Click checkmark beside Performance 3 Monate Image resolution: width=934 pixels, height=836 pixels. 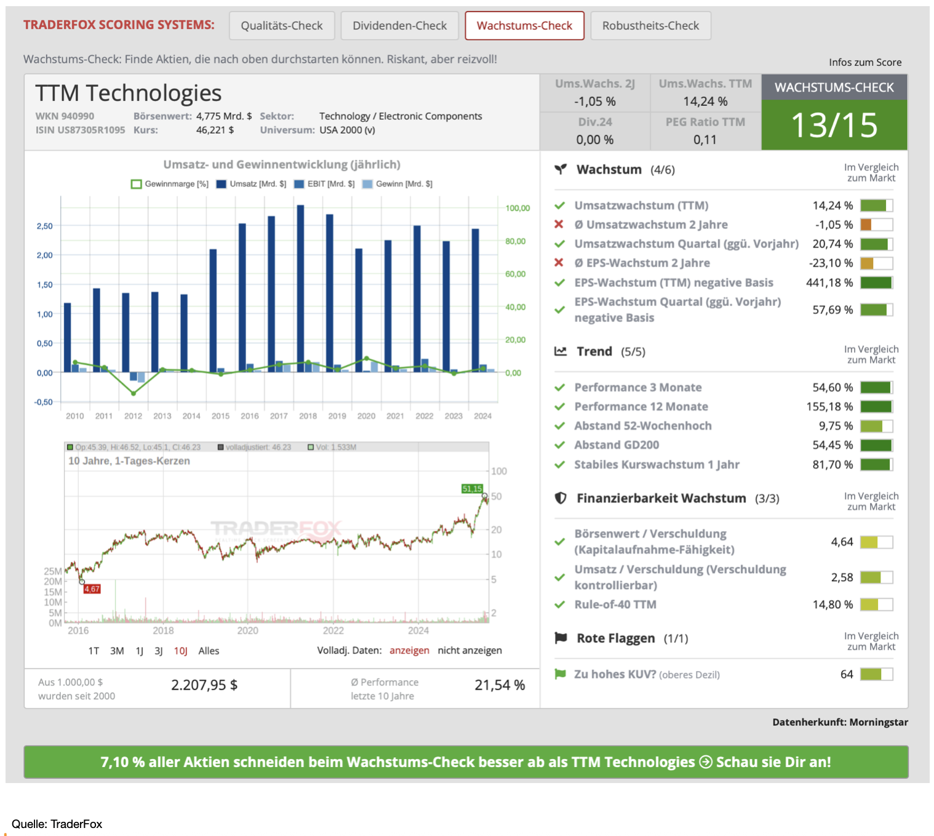[559, 387]
